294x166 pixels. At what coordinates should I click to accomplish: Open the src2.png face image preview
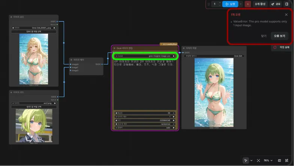34,126
